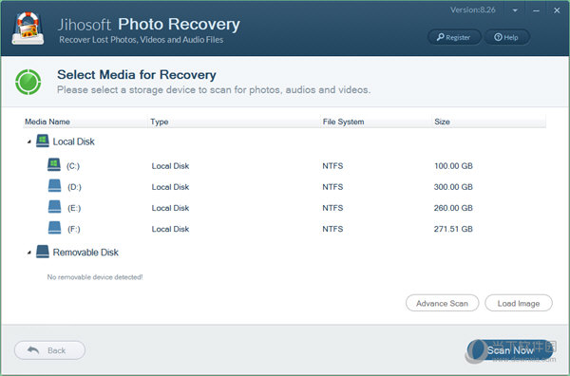Click the Scan Now button

tap(510, 349)
